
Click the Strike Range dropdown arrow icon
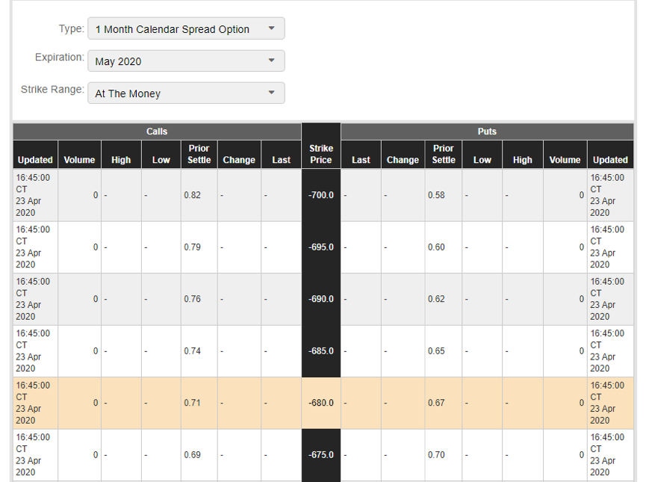pos(271,93)
